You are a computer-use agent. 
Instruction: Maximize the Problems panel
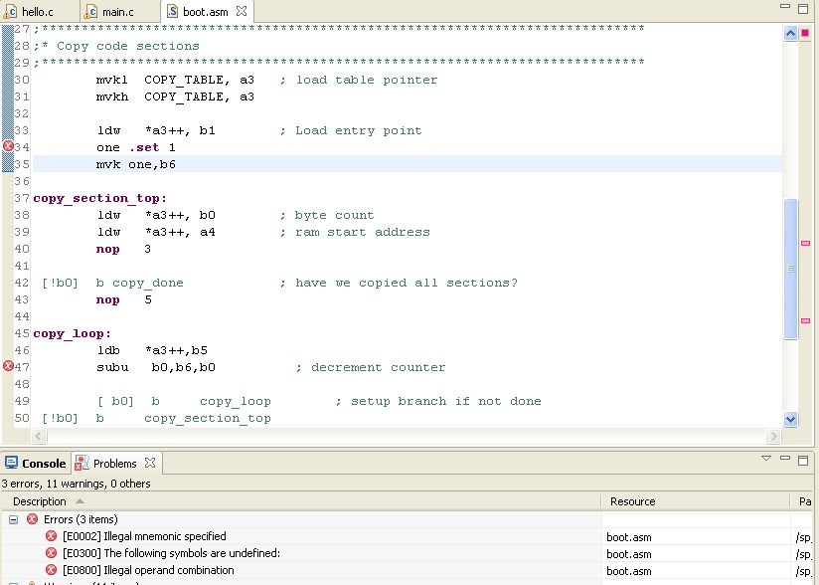coord(803,460)
